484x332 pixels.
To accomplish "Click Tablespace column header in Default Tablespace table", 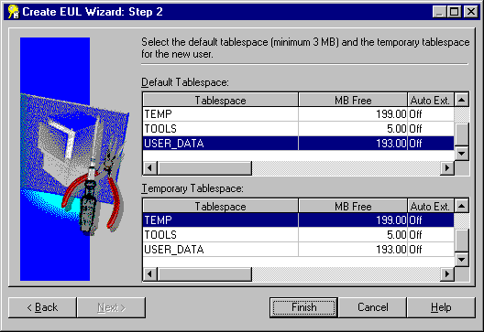I will (220, 100).
